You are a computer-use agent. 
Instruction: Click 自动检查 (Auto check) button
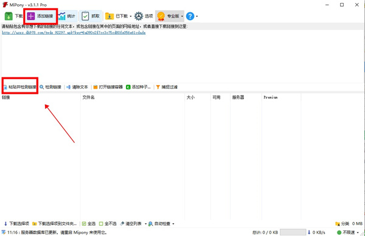(x=159, y=224)
